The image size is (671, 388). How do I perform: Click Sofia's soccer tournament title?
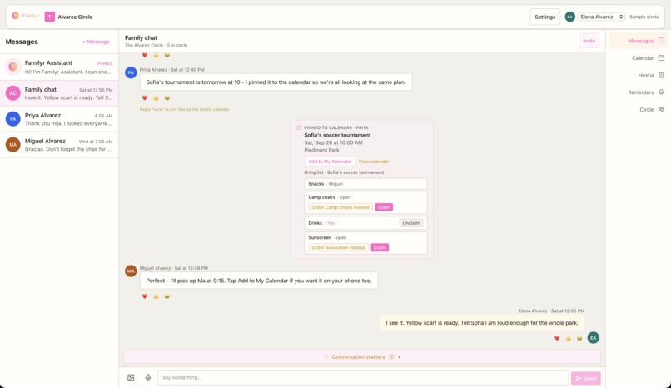pos(337,135)
